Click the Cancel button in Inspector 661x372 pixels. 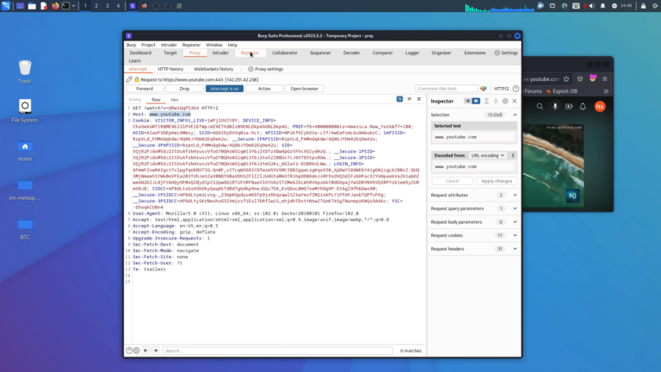tap(452, 181)
